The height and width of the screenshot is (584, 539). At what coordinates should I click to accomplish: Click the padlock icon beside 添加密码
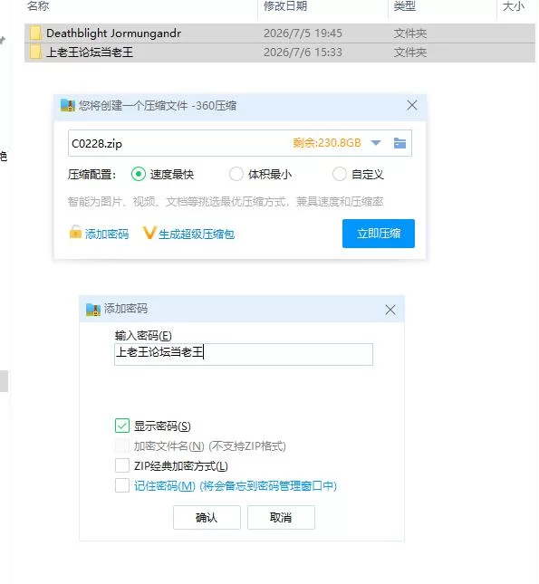[x=75, y=232]
